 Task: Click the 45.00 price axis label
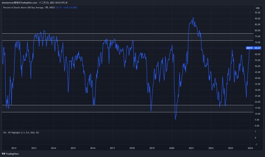[x=258, y=72]
